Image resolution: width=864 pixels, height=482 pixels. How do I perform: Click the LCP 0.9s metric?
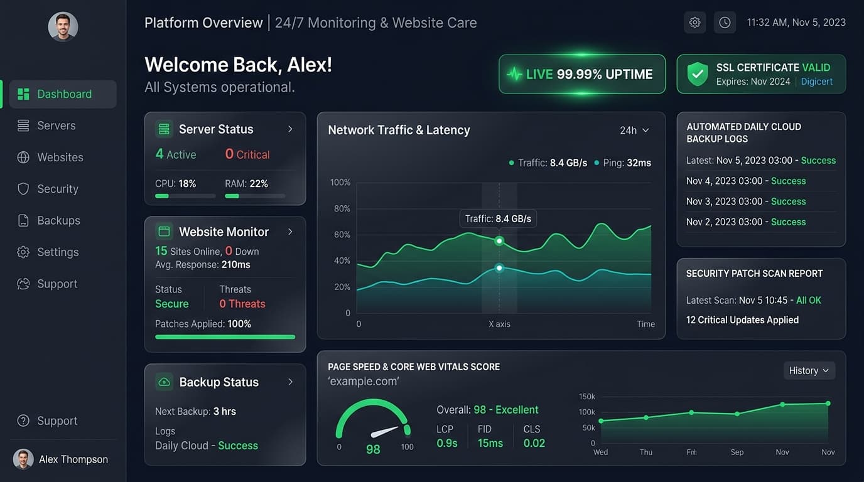point(447,436)
